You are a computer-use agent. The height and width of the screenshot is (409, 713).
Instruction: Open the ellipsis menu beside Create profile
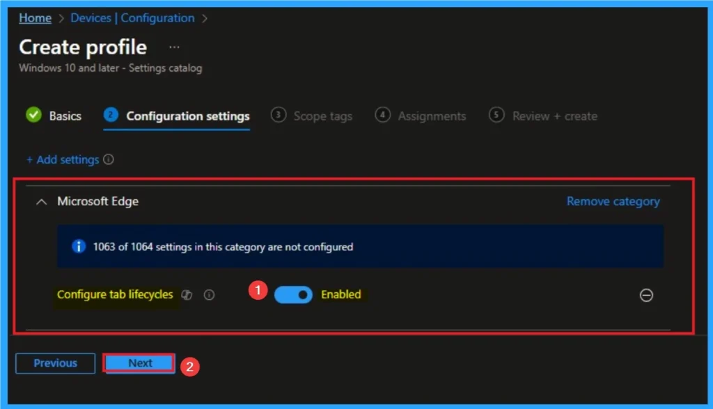[x=174, y=47]
